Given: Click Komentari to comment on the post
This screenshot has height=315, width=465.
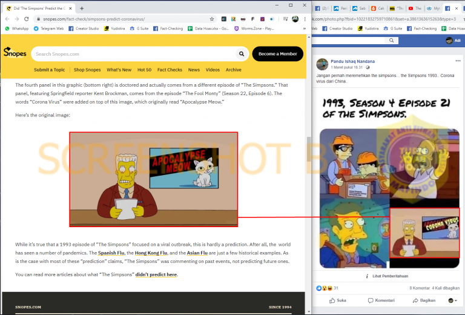Looking at the screenshot, I should point(381,300).
